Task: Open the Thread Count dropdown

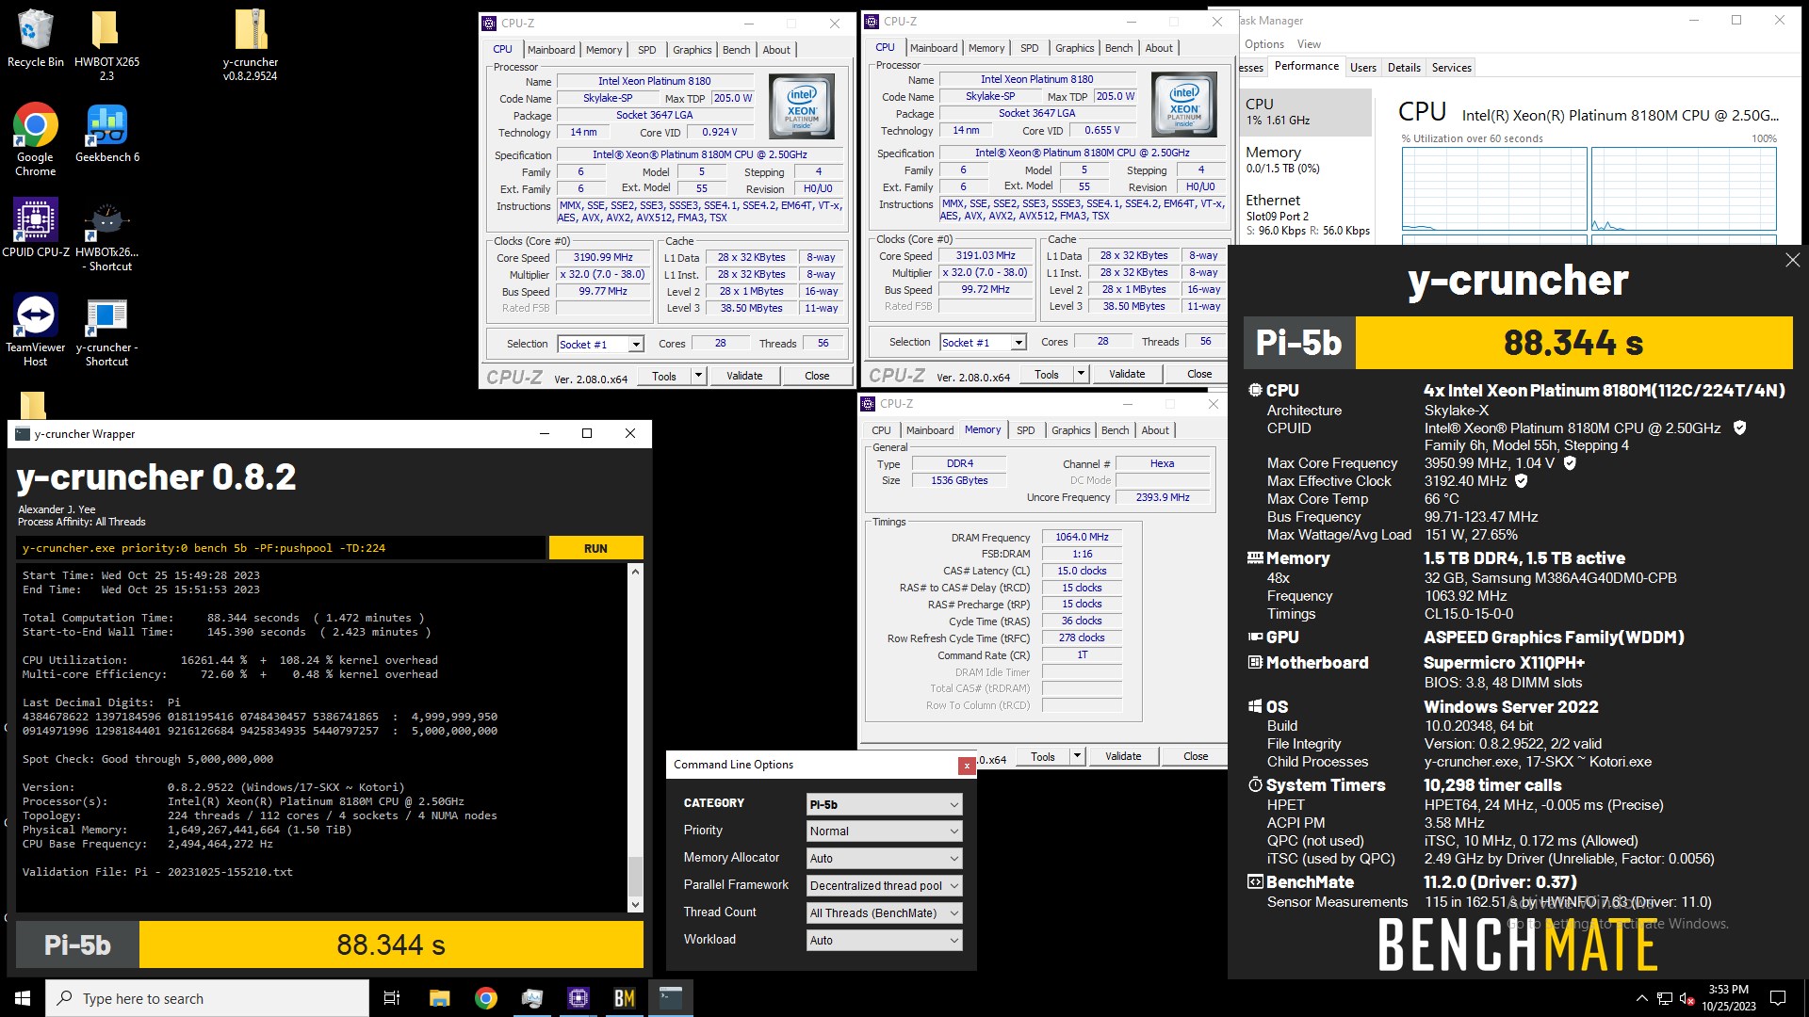Action: [x=885, y=912]
